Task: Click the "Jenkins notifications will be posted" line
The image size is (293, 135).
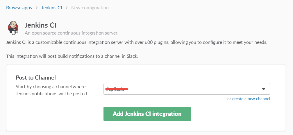Action: 52,93
